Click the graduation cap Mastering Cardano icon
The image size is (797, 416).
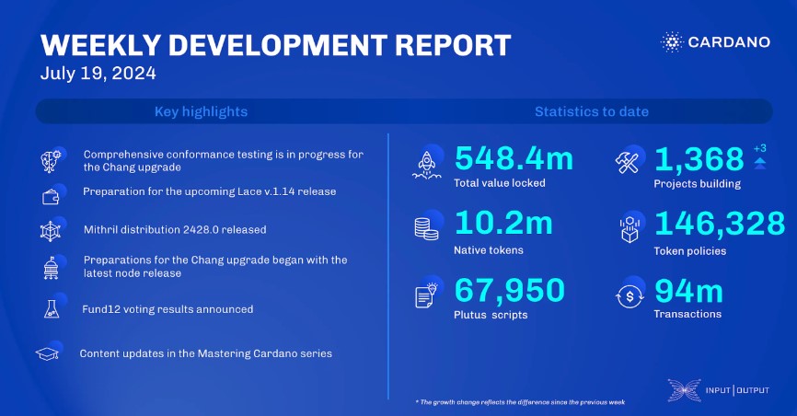(47, 353)
